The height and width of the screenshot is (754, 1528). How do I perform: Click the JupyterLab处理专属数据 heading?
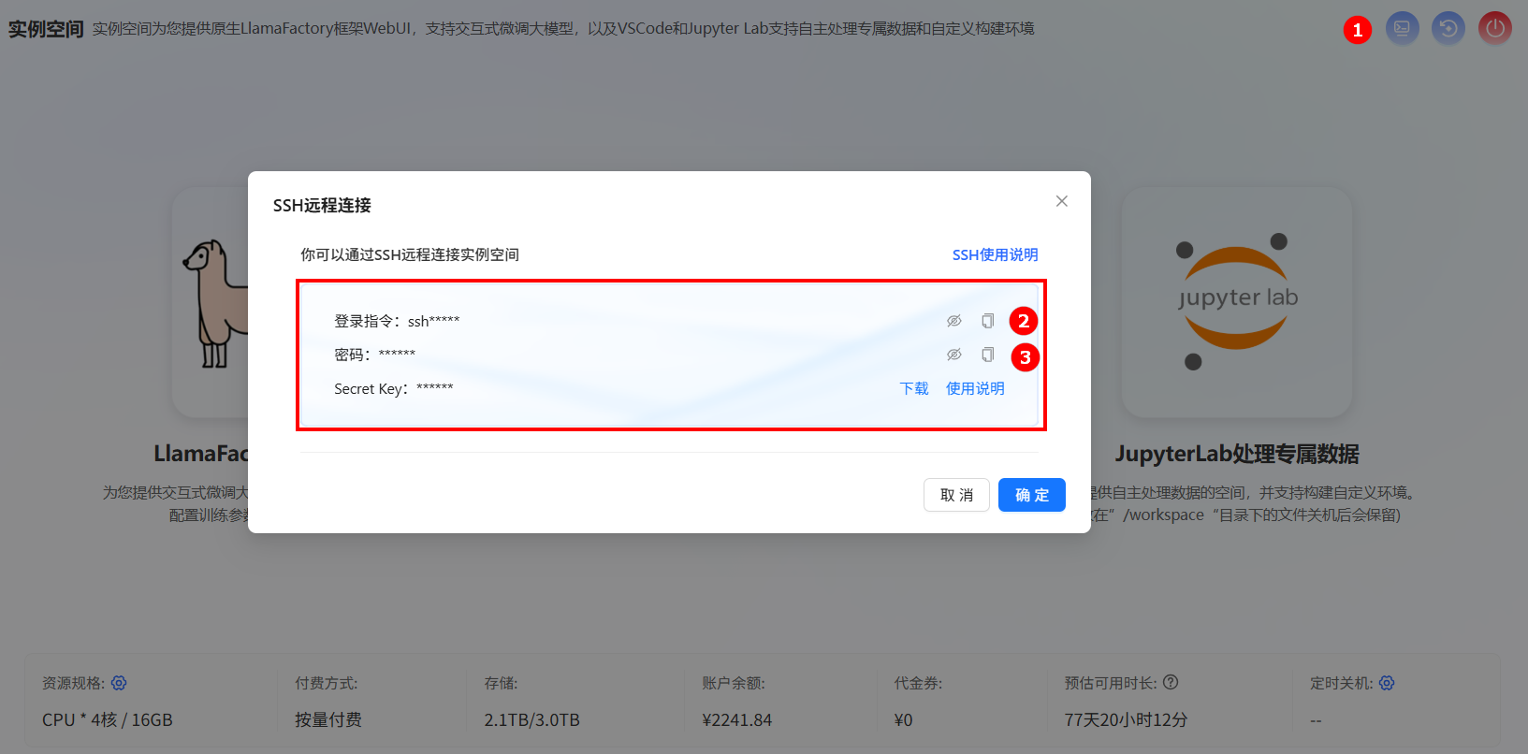pyautogui.click(x=1236, y=454)
